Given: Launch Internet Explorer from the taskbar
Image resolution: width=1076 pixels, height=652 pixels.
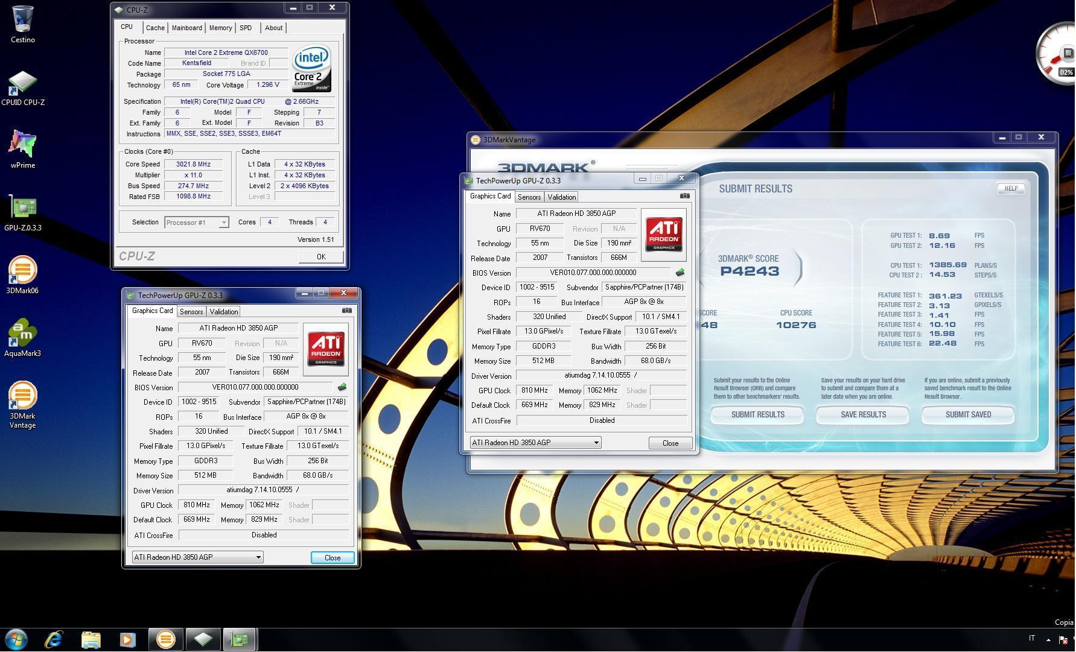Looking at the screenshot, I should click(x=54, y=639).
